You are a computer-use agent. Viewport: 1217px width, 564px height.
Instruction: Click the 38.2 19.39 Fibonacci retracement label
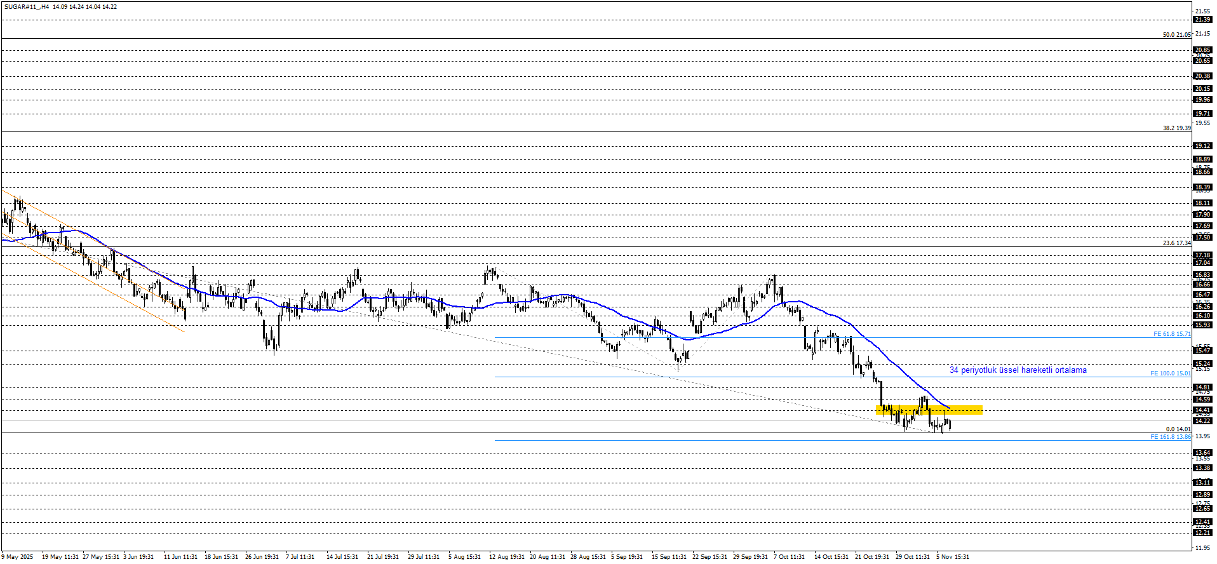1176,128
